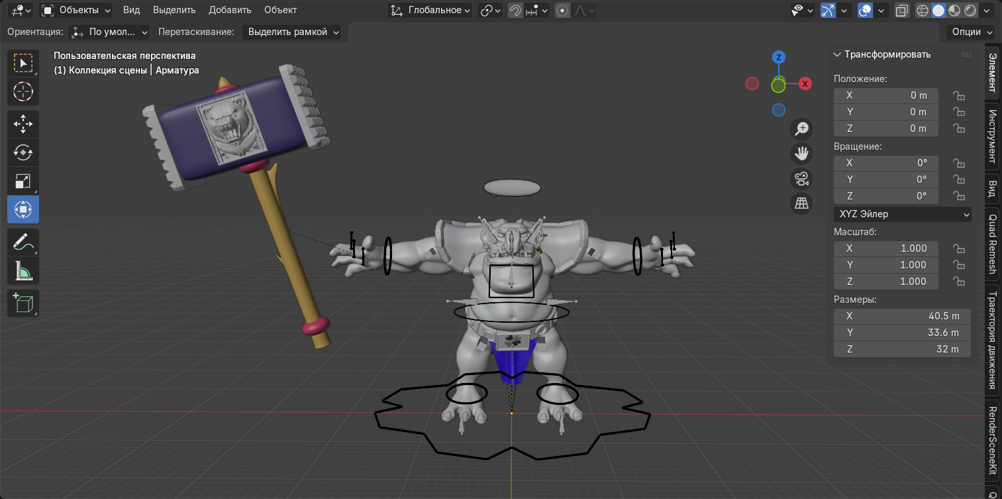
Task: Click the camera view icon in the viewport
Action: pos(801,178)
